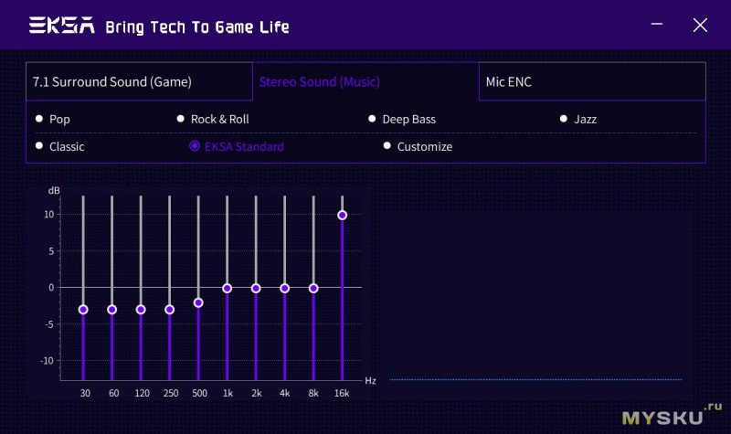Click the 250 Hz slider handle
Screen dimensions: 731x434
pos(169,310)
